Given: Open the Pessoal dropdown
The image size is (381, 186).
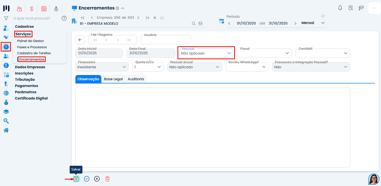Looking at the screenshot, I should 206,53.
